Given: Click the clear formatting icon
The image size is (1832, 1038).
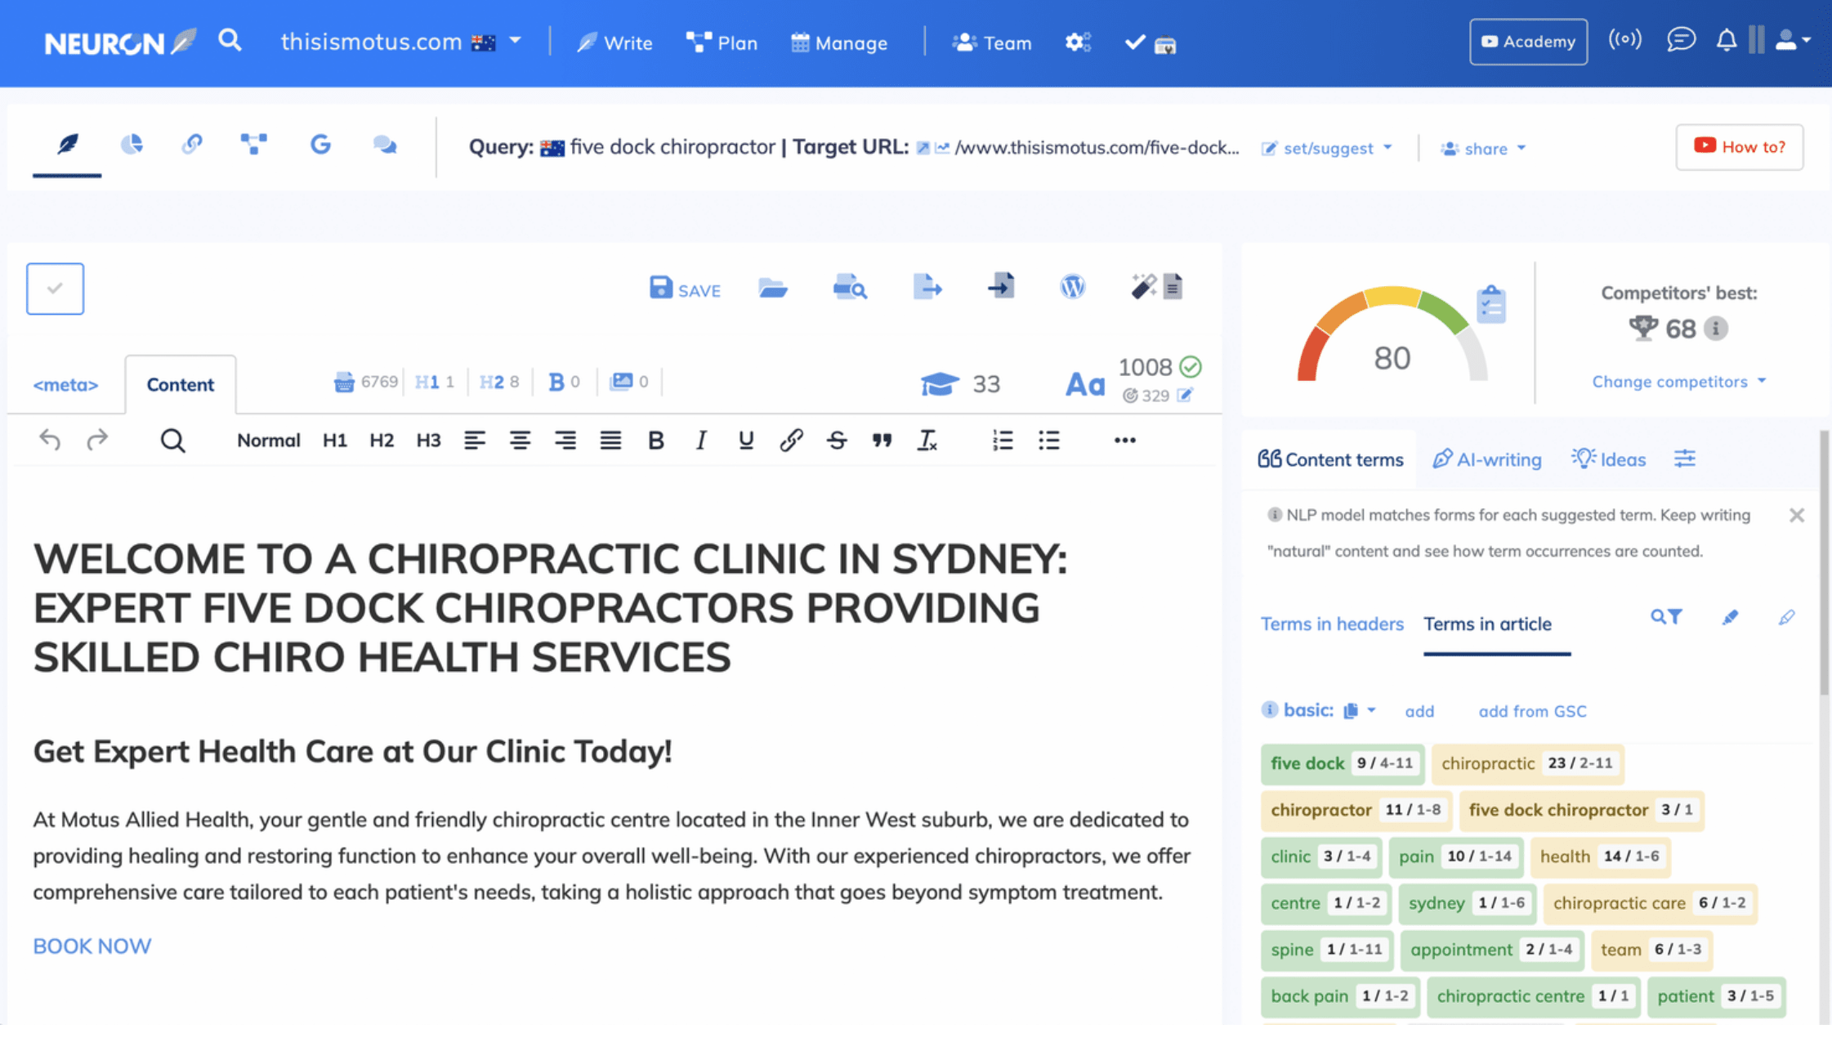Looking at the screenshot, I should (927, 441).
